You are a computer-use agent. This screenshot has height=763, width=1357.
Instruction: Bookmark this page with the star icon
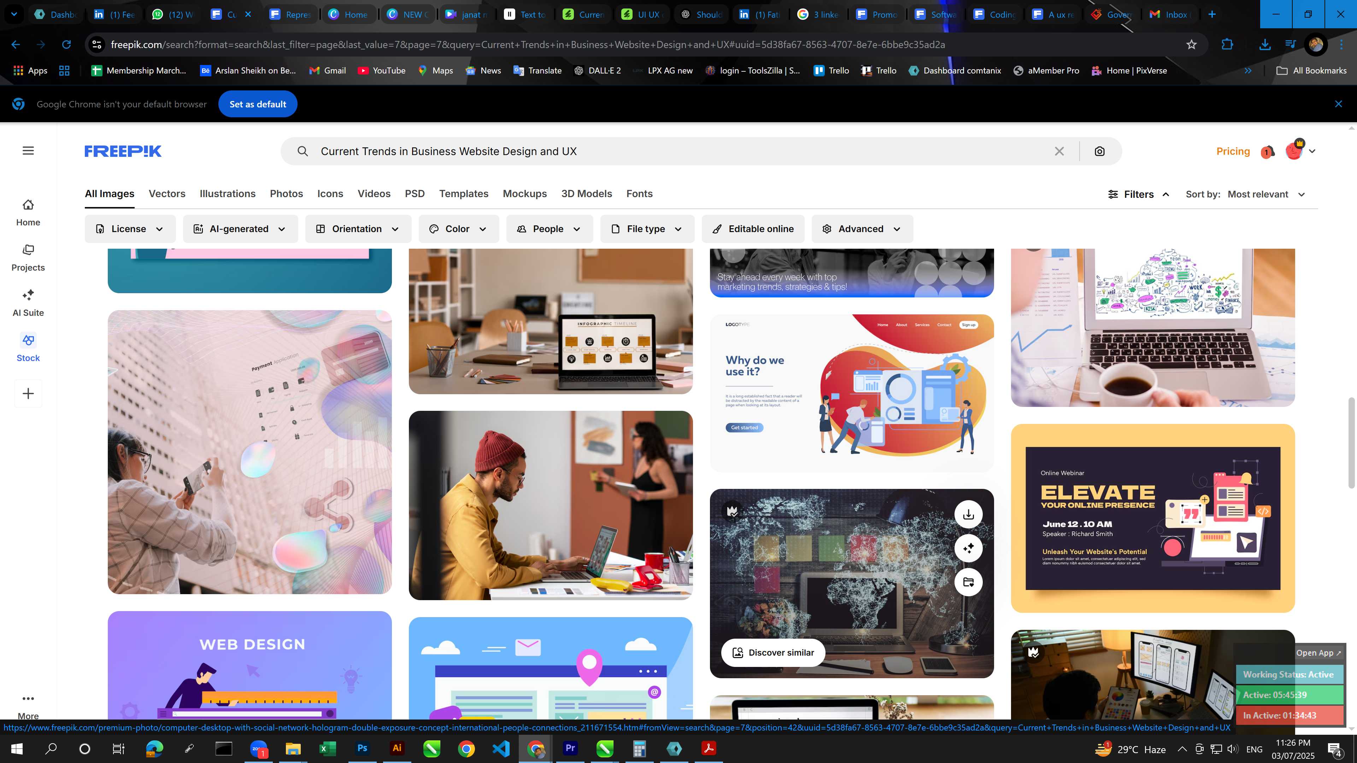1192,45
